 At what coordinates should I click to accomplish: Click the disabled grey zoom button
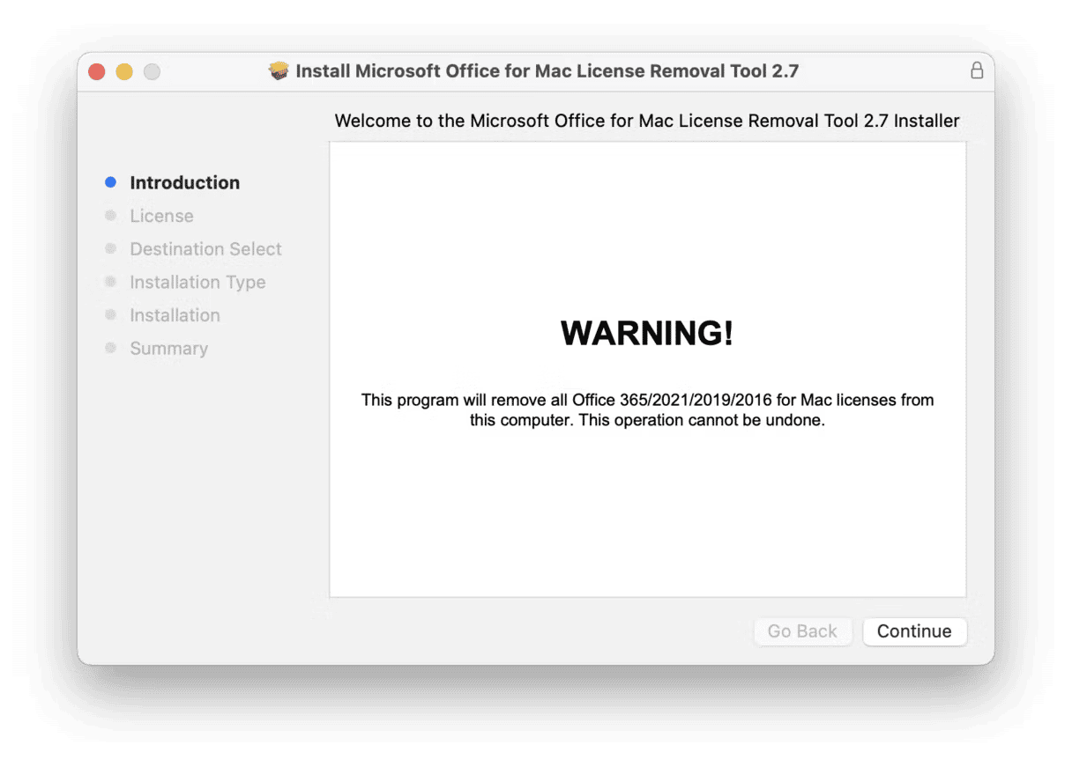[152, 71]
